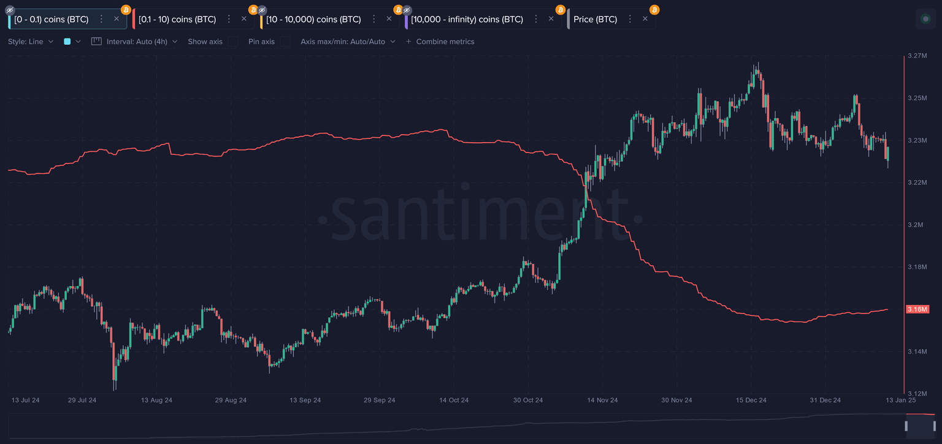Click Bitcoin badge on Price (BTC) tab
The height and width of the screenshot is (444, 942).
(654, 10)
